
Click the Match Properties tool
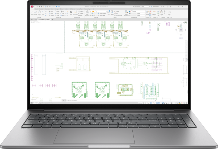(126, 13)
